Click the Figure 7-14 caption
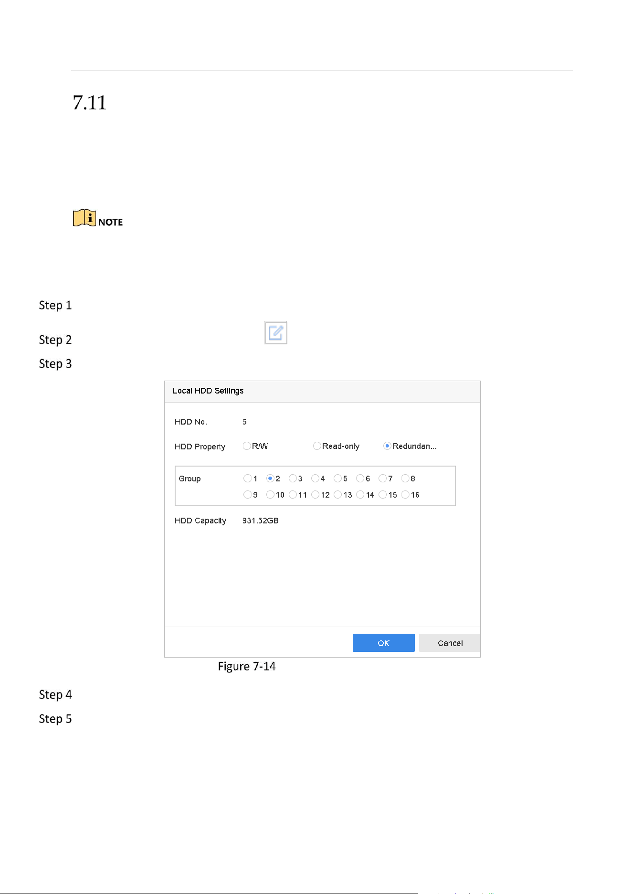632x894 pixels. coord(247,666)
